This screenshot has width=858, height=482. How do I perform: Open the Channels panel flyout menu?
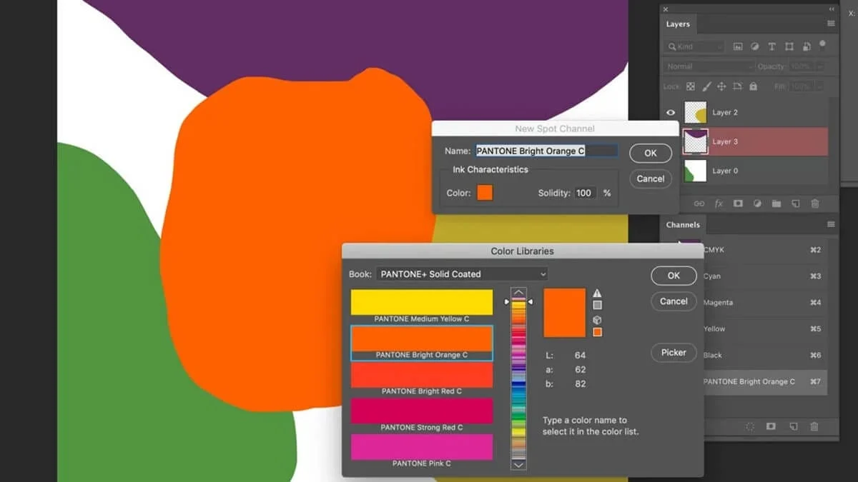point(831,224)
